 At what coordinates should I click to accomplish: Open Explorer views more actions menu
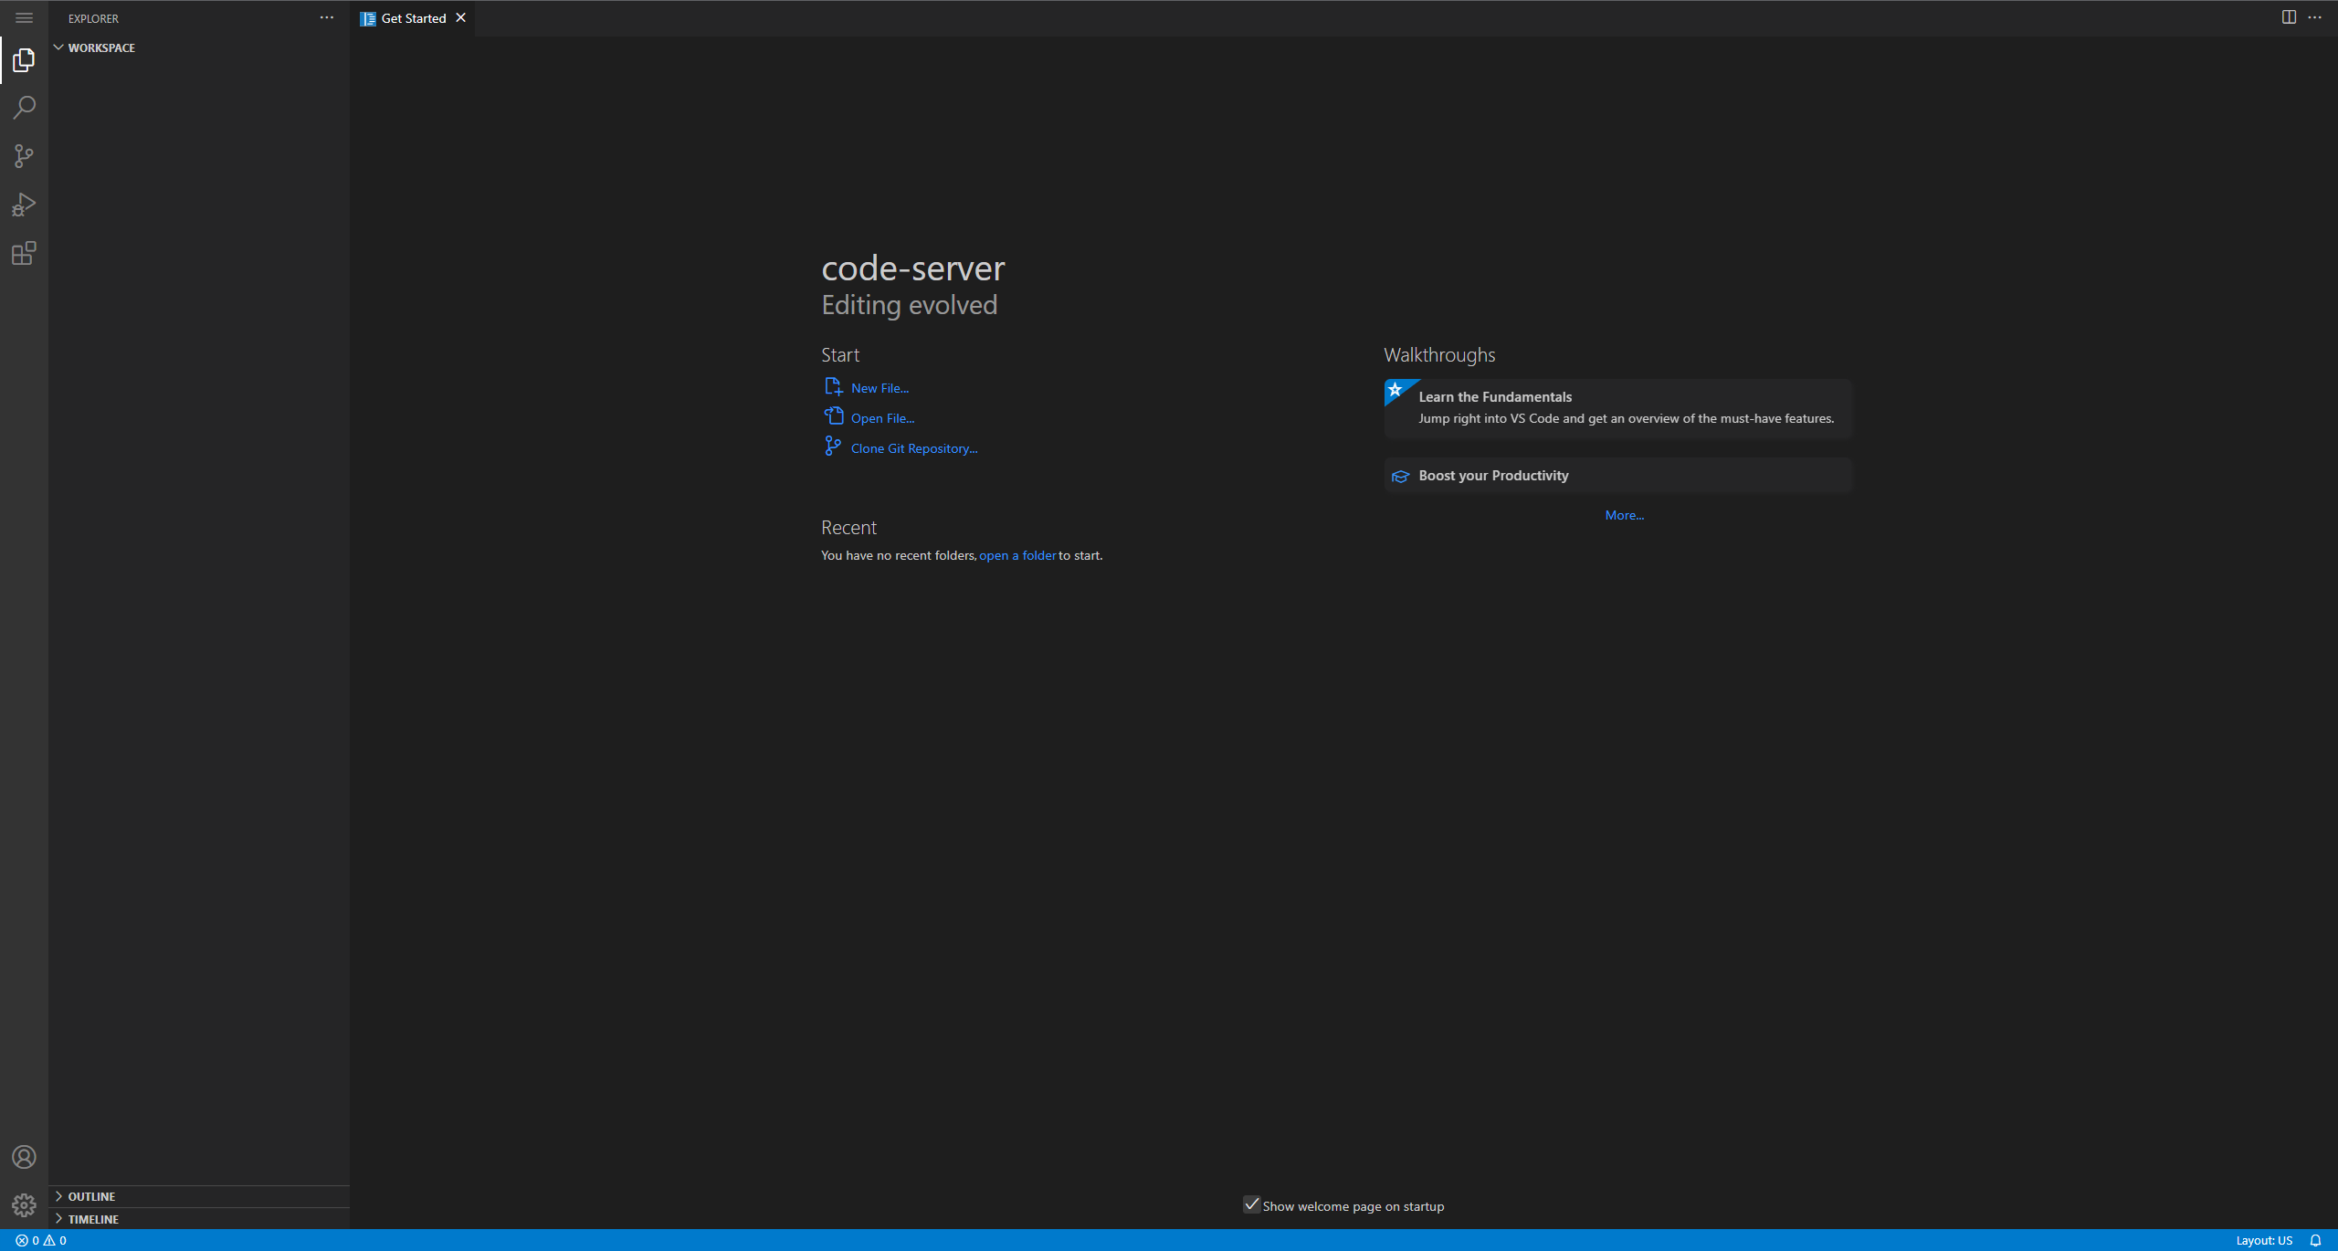[x=327, y=18]
